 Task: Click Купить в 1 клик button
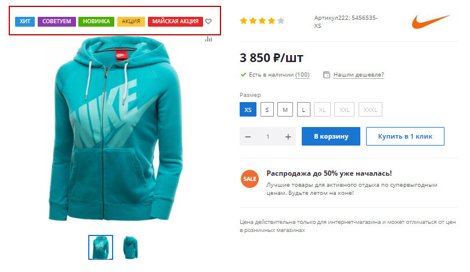(405, 136)
